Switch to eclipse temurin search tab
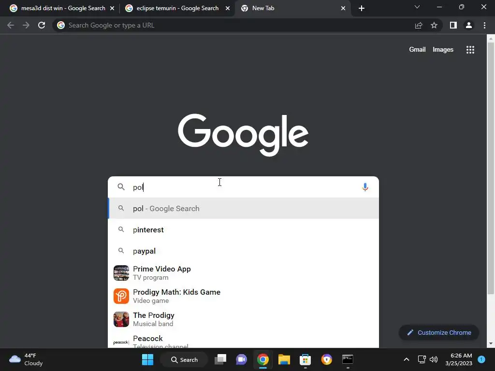This screenshot has height=371, width=495. coord(178,8)
